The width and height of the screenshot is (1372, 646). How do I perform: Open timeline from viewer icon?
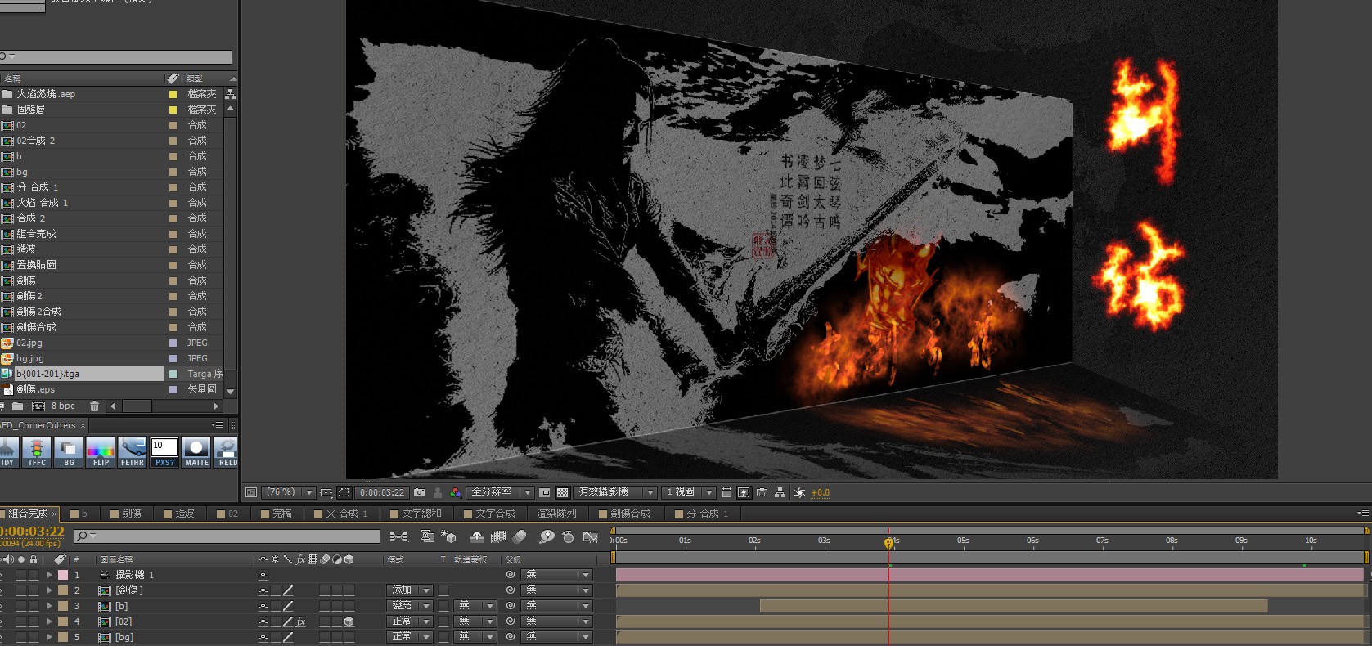[762, 492]
